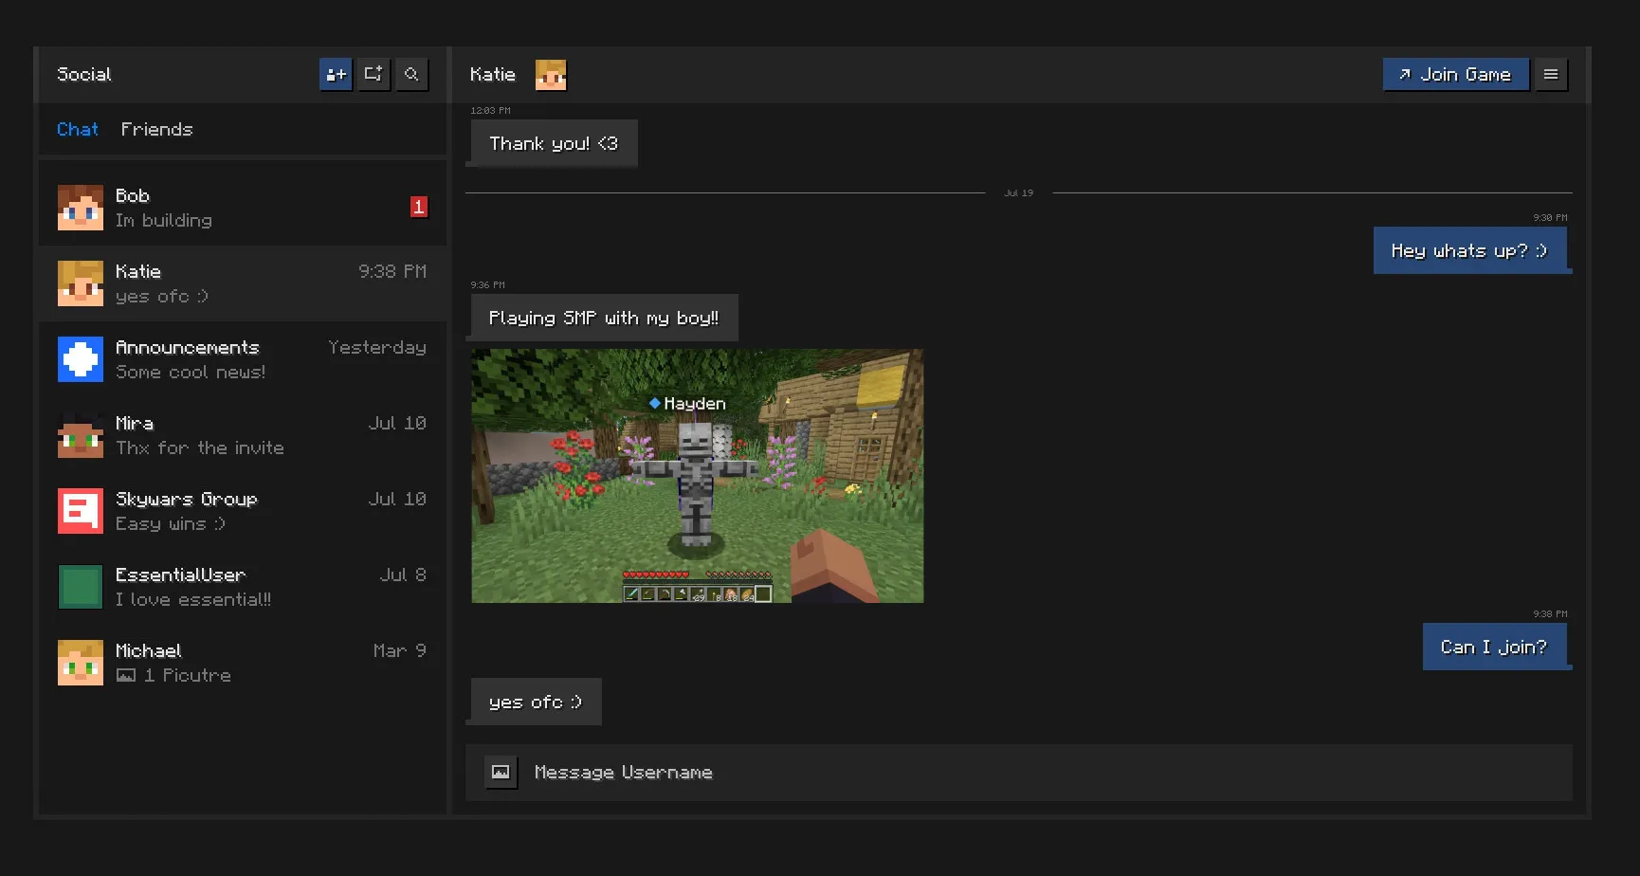
Task: Click the Jul 19 date separator label
Action: coord(1019,192)
